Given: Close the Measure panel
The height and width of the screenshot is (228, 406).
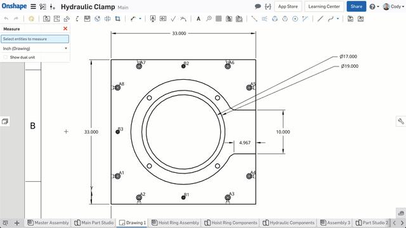Looking at the screenshot, I should pyautogui.click(x=65, y=28).
